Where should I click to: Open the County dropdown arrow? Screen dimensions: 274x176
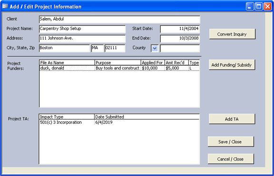click(155, 49)
